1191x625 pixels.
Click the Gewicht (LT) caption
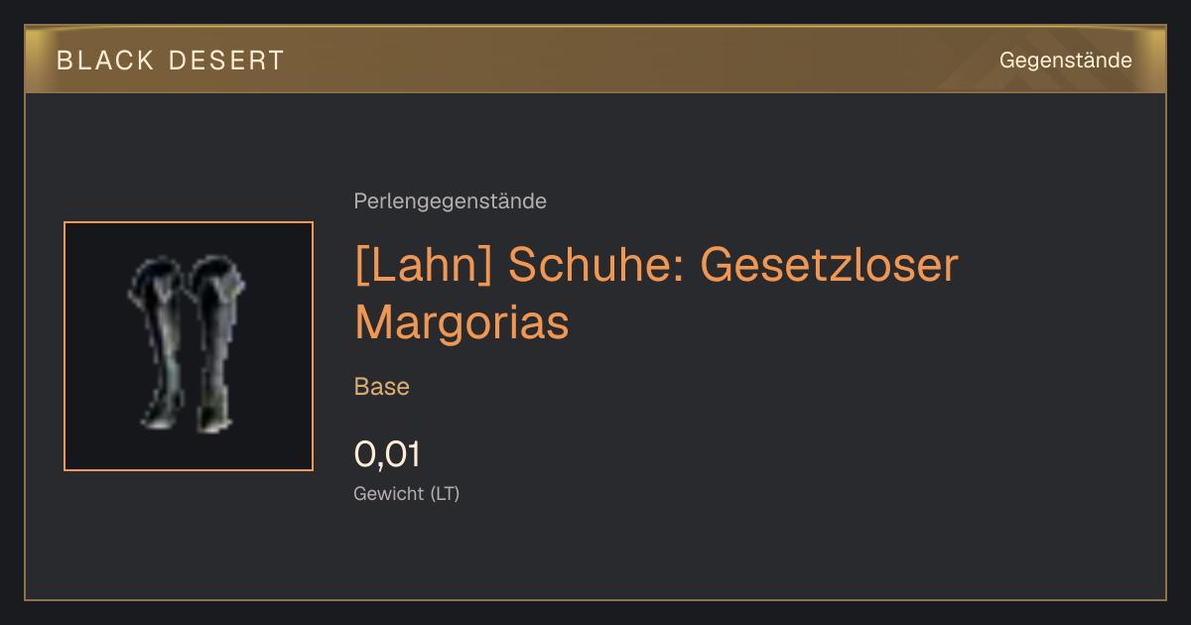pos(407,493)
